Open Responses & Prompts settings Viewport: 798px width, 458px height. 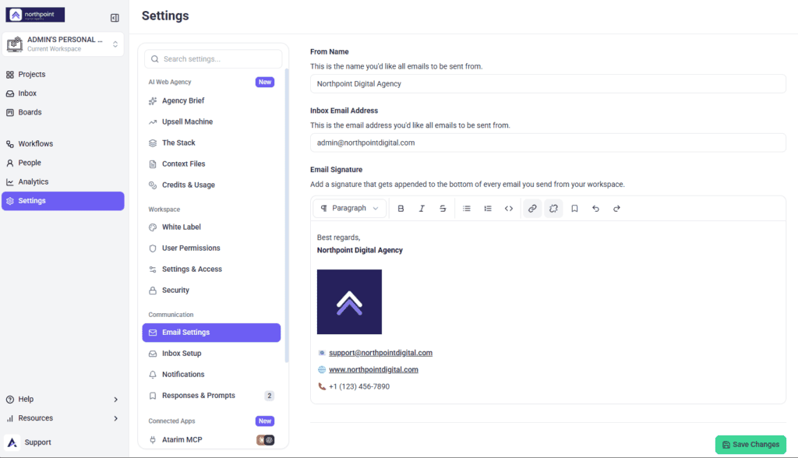pyautogui.click(x=211, y=396)
